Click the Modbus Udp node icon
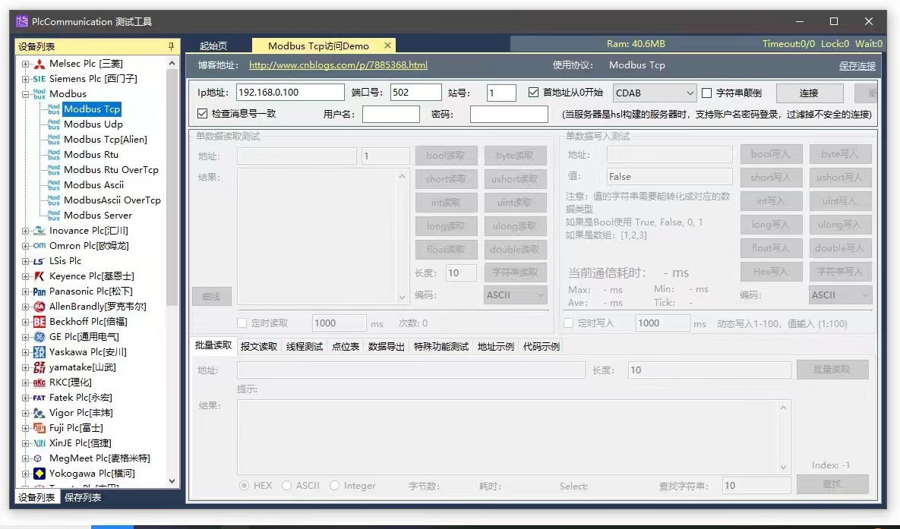The height and width of the screenshot is (529, 900). click(53, 124)
